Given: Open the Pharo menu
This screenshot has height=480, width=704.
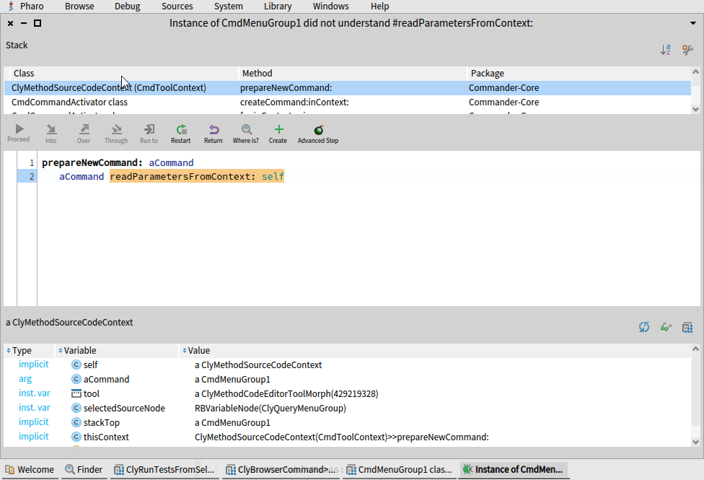Looking at the screenshot, I should pos(32,6).
